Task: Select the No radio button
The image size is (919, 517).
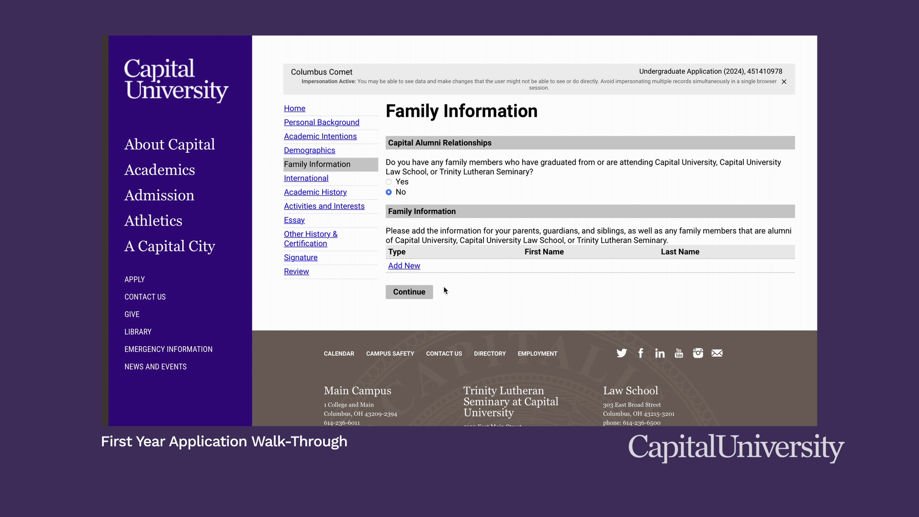Action: (389, 192)
